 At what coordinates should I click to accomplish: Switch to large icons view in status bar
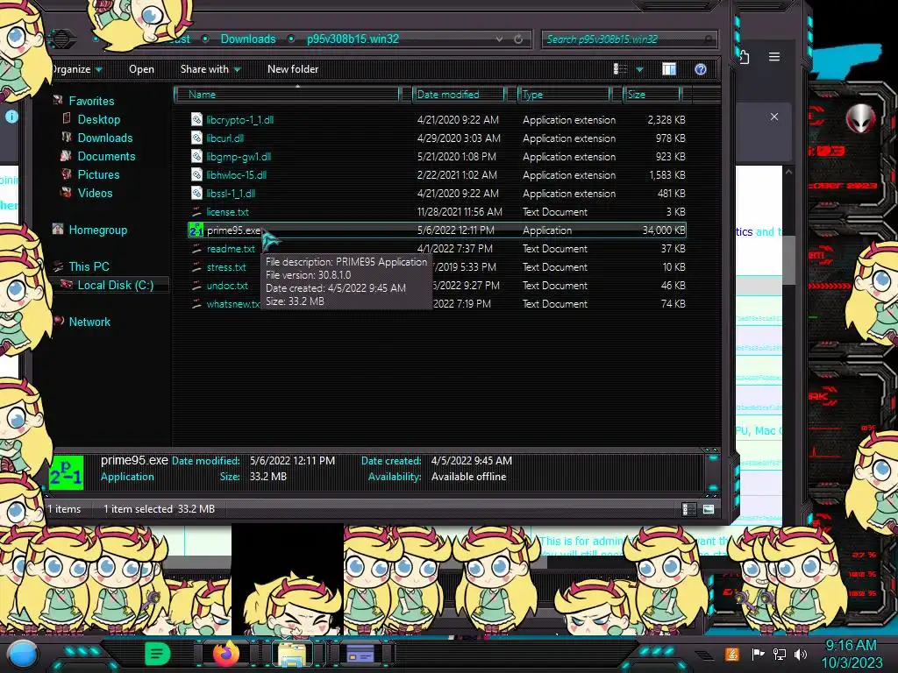tap(709, 509)
